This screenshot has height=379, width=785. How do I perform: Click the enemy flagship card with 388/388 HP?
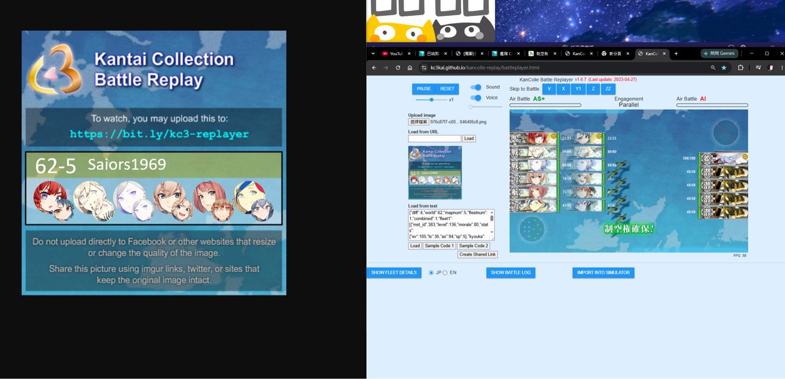pyautogui.click(x=724, y=158)
